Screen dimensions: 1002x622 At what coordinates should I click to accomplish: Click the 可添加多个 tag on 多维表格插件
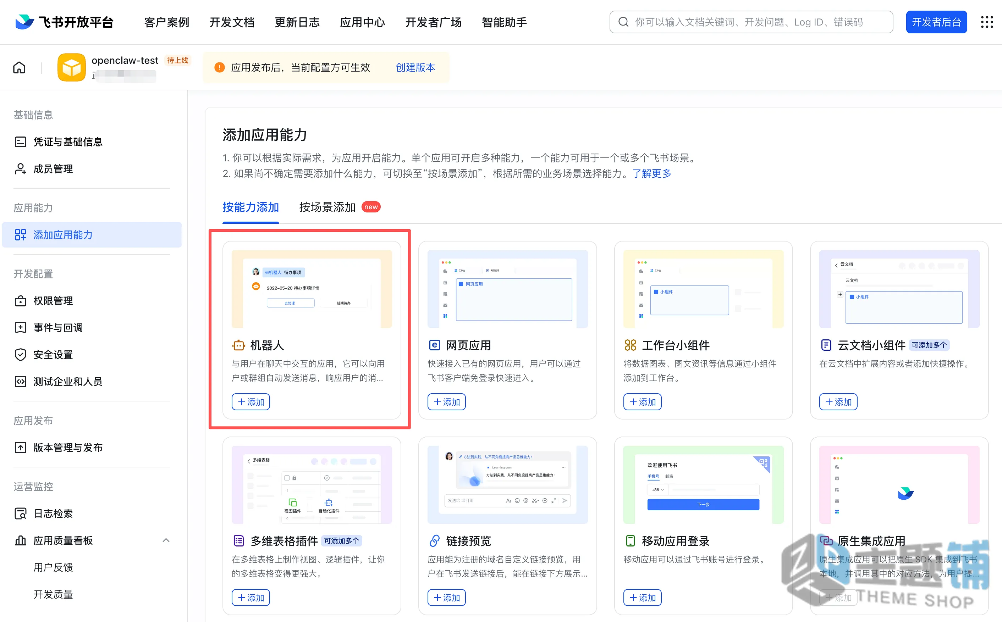[342, 540]
